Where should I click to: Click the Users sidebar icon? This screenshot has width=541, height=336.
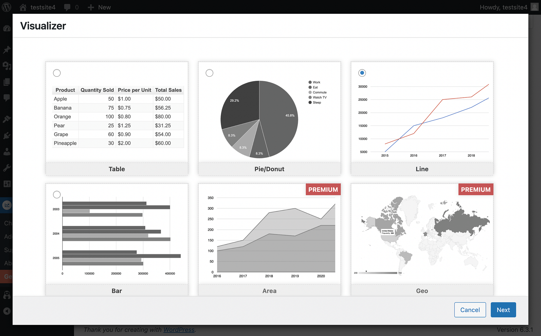[7, 151]
